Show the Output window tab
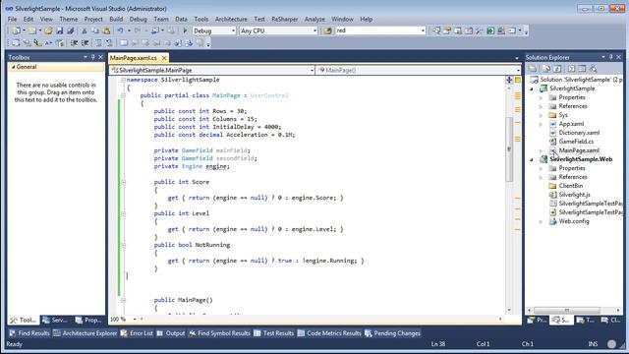This screenshot has height=354, width=629. coord(171,333)
